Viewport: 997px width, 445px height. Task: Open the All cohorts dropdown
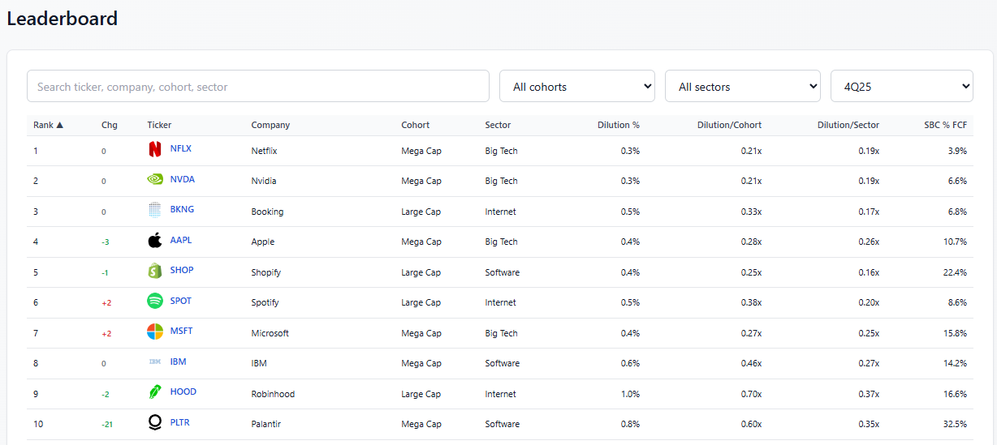click(x=577, y=86)
